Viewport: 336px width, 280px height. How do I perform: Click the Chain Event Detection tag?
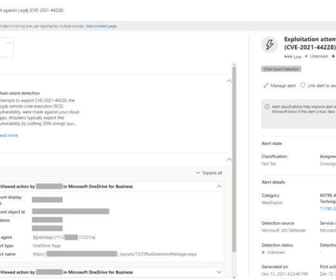pyautogui.click(x=281, y=69)
